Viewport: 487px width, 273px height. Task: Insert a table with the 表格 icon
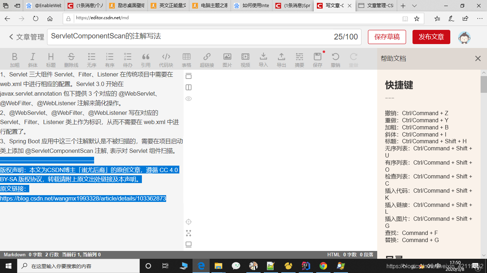tap(186, 59)
